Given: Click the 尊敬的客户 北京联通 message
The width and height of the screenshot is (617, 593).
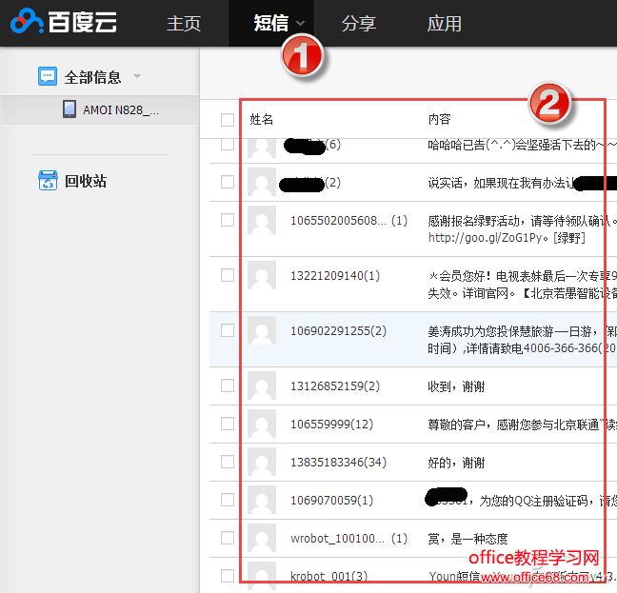Looking at the screenshot, I should point(522,425).
